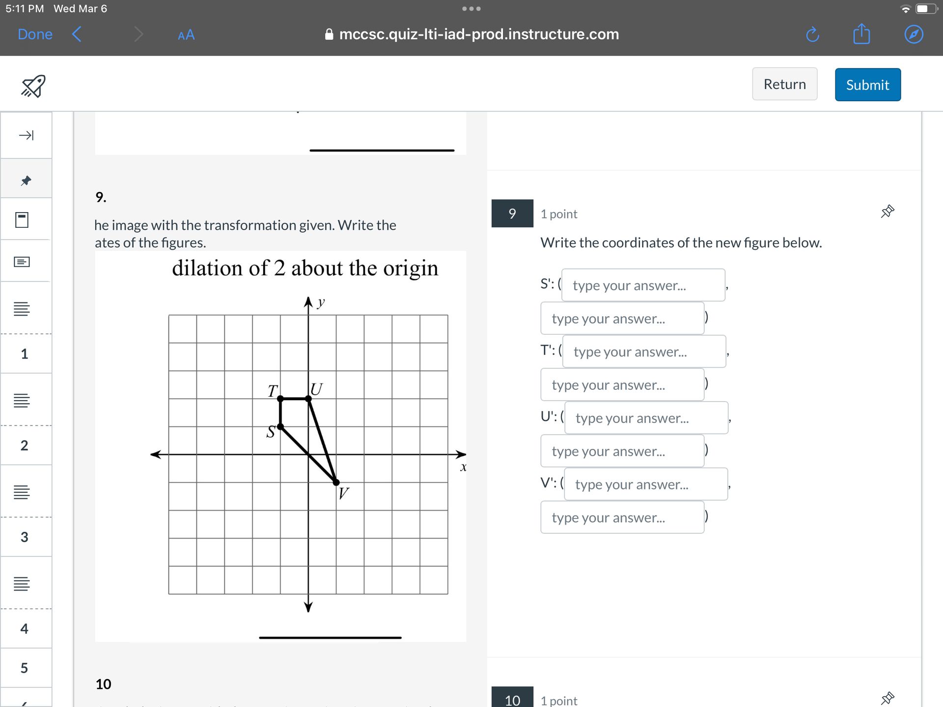Tap Done to close the browser
Viewport: 943px width, 707px height.
(35, 34)
